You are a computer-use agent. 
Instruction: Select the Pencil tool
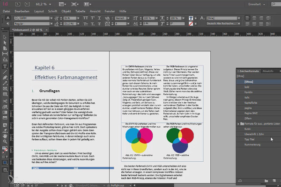click(5, 83)
